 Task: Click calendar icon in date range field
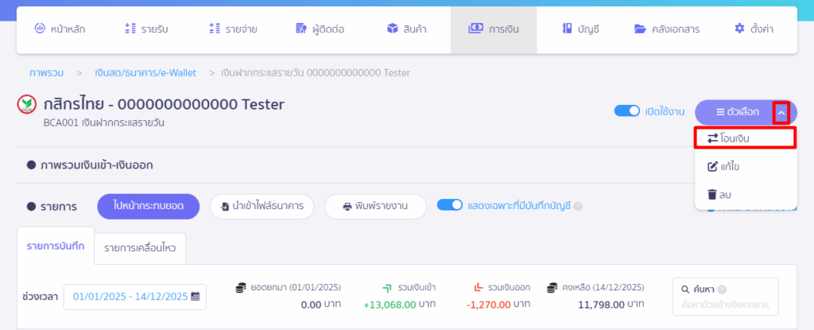tap(196, 297)
